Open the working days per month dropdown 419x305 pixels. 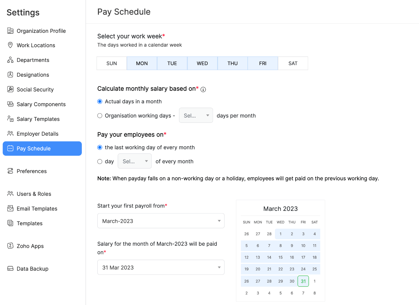(x=196, y=115)
